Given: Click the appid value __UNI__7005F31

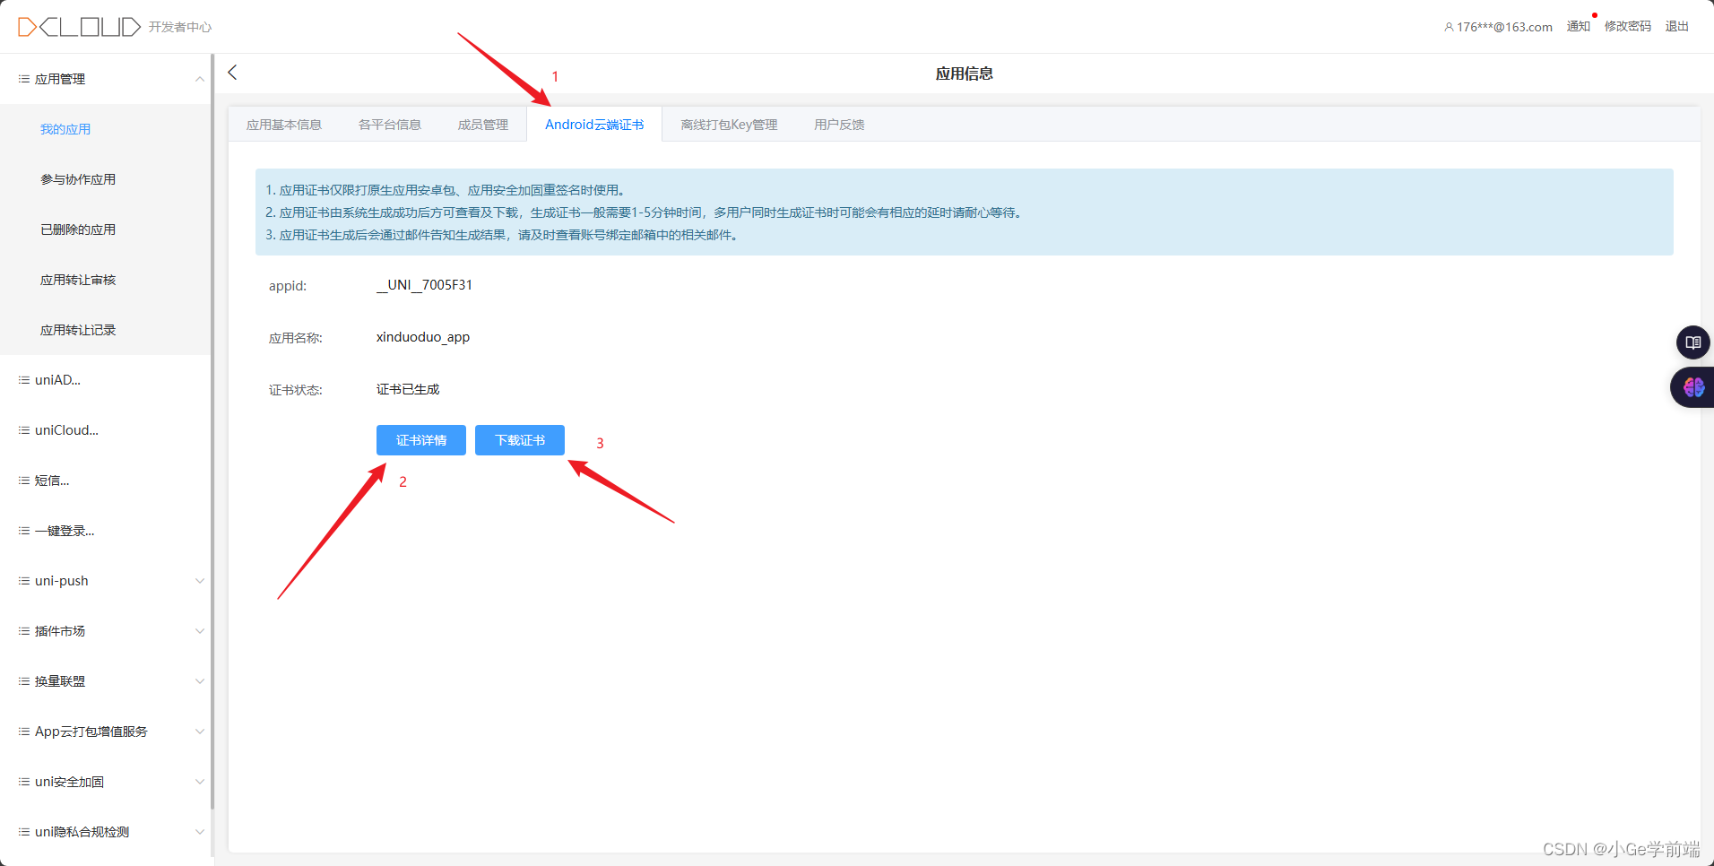Looking at the screenshot, I should click(x=424, y=285).
